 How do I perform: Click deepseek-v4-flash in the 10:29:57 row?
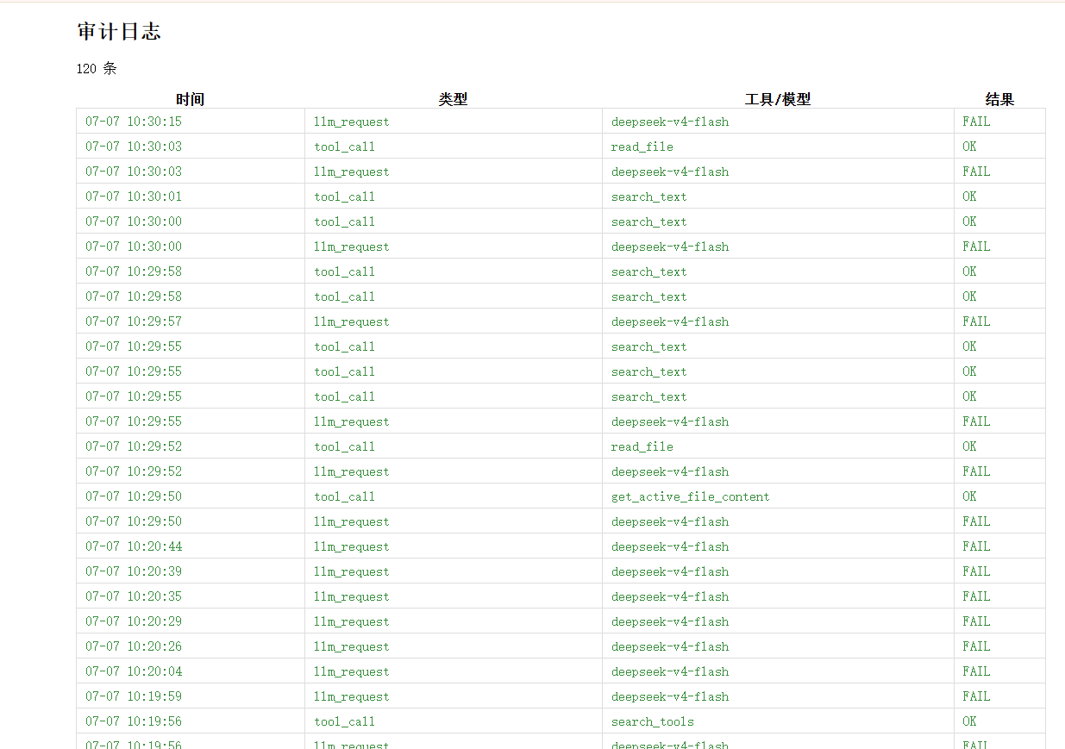click(670, 321)
